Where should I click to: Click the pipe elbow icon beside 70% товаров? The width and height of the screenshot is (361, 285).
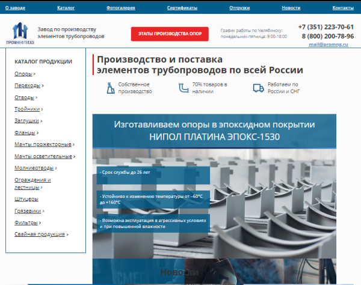pos(184,88)
